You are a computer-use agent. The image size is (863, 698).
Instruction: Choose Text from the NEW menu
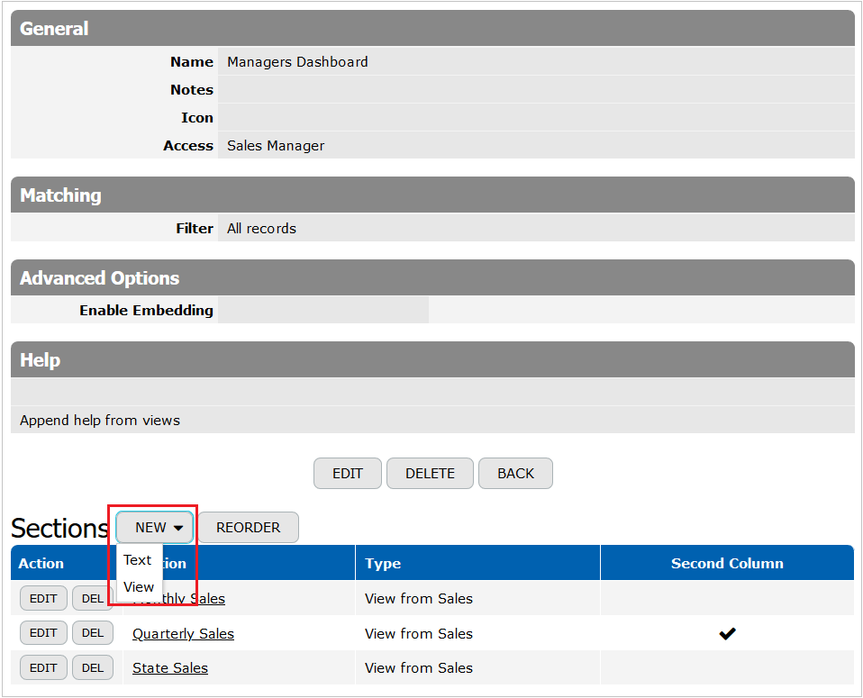pos(137,560)
